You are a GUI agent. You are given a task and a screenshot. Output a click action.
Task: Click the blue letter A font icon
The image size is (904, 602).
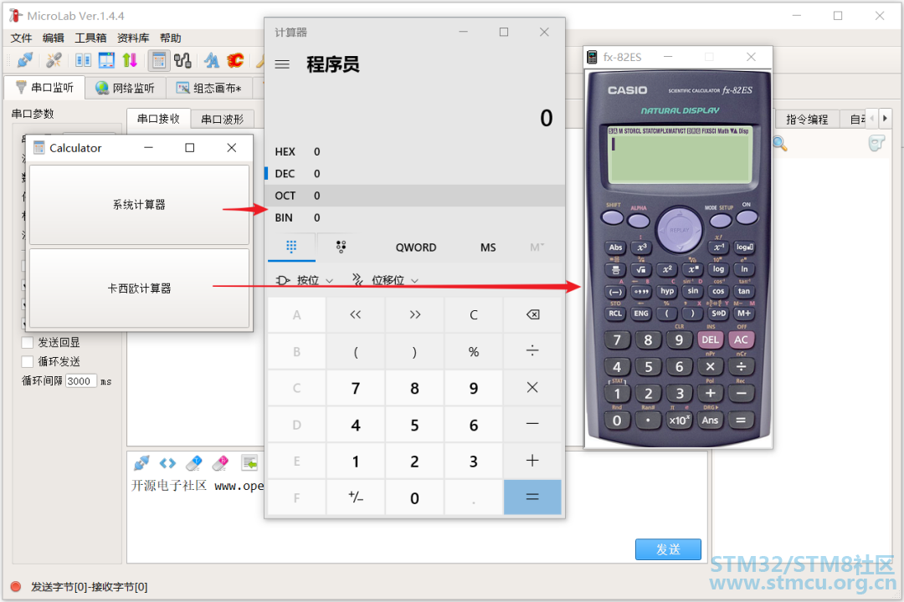212,60
